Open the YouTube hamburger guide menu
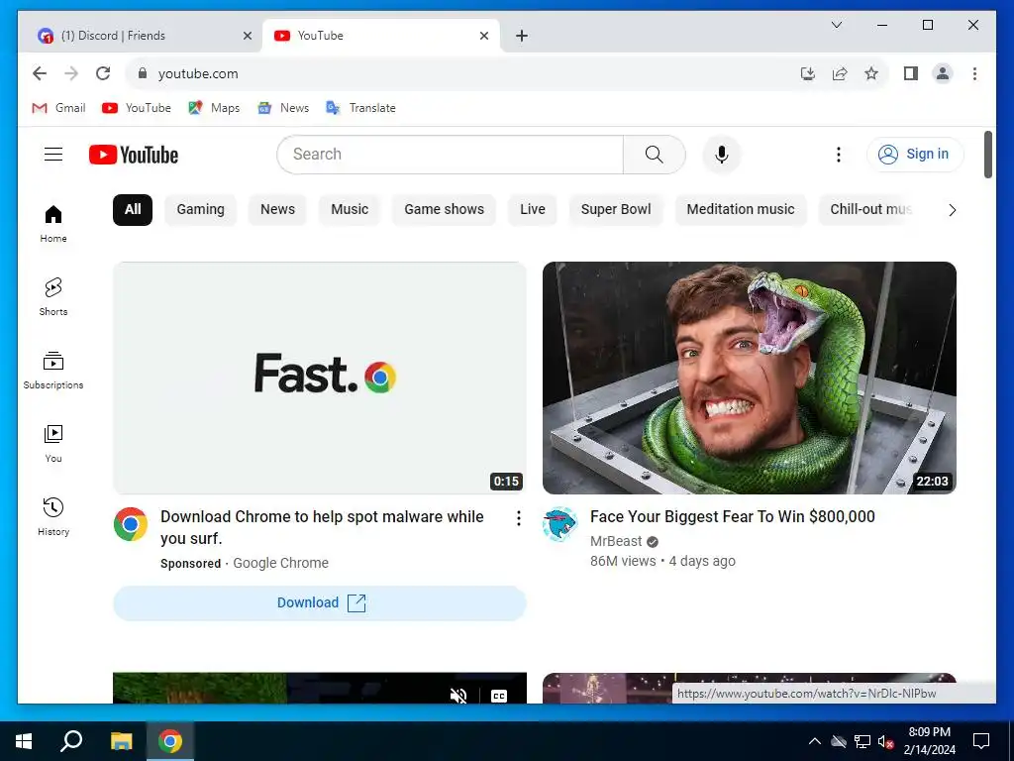 pyautogui.click(x=53, y=154)
